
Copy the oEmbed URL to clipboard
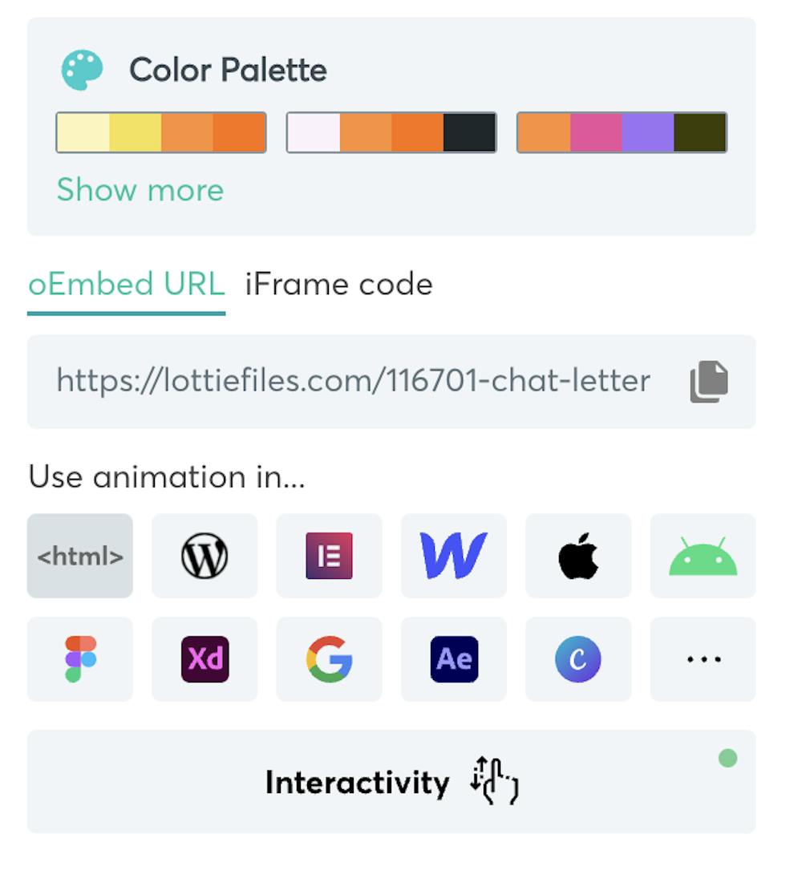709,382
